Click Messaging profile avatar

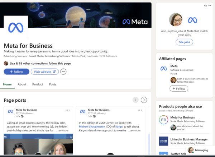pyautogui.click(x=191, y=150)
